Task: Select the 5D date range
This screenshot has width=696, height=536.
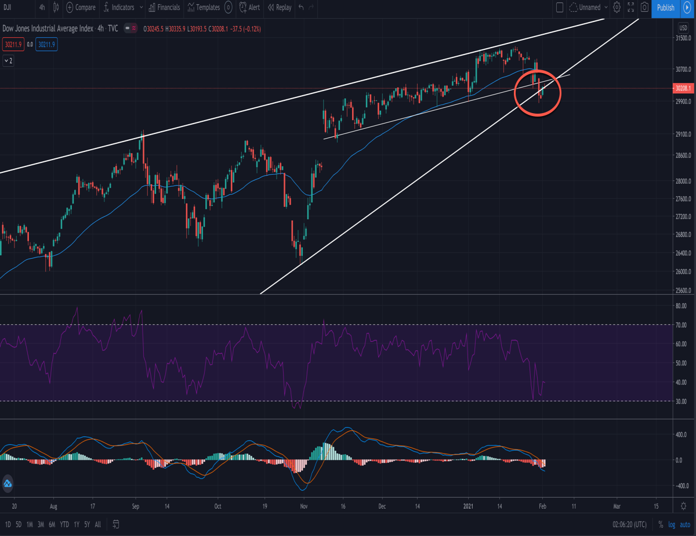Action: (19, 524)
